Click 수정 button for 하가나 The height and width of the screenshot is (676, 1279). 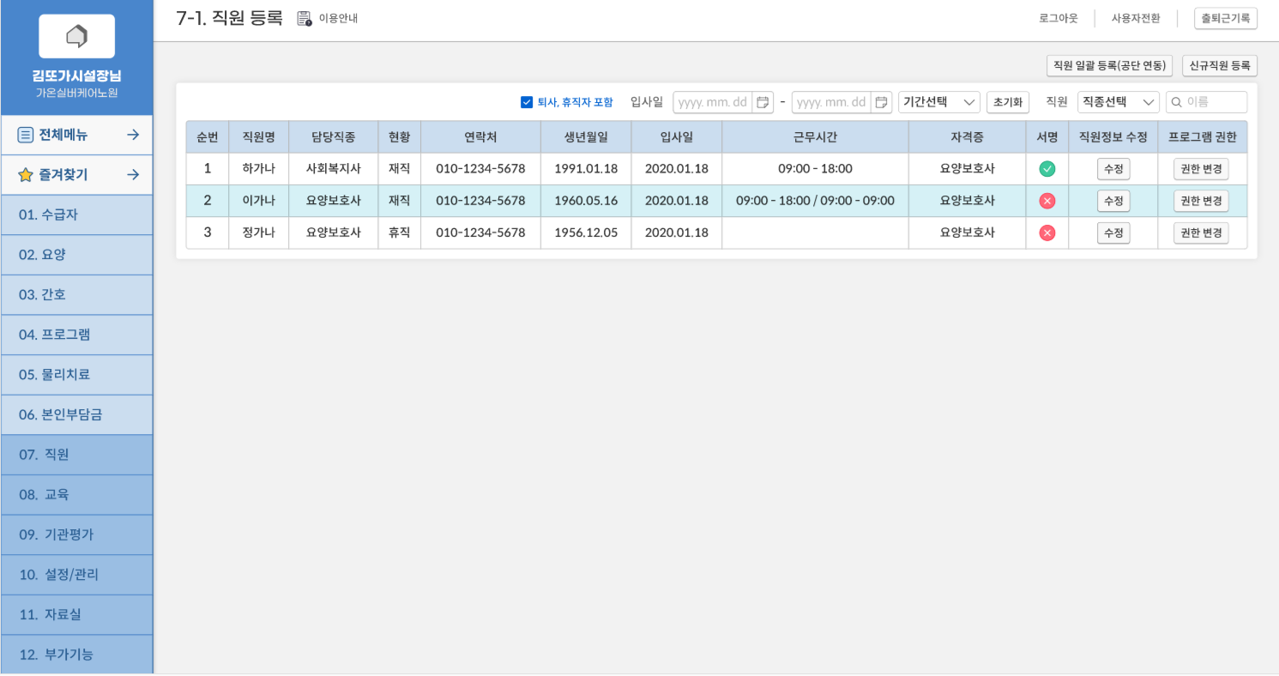tap(1113, 169)
